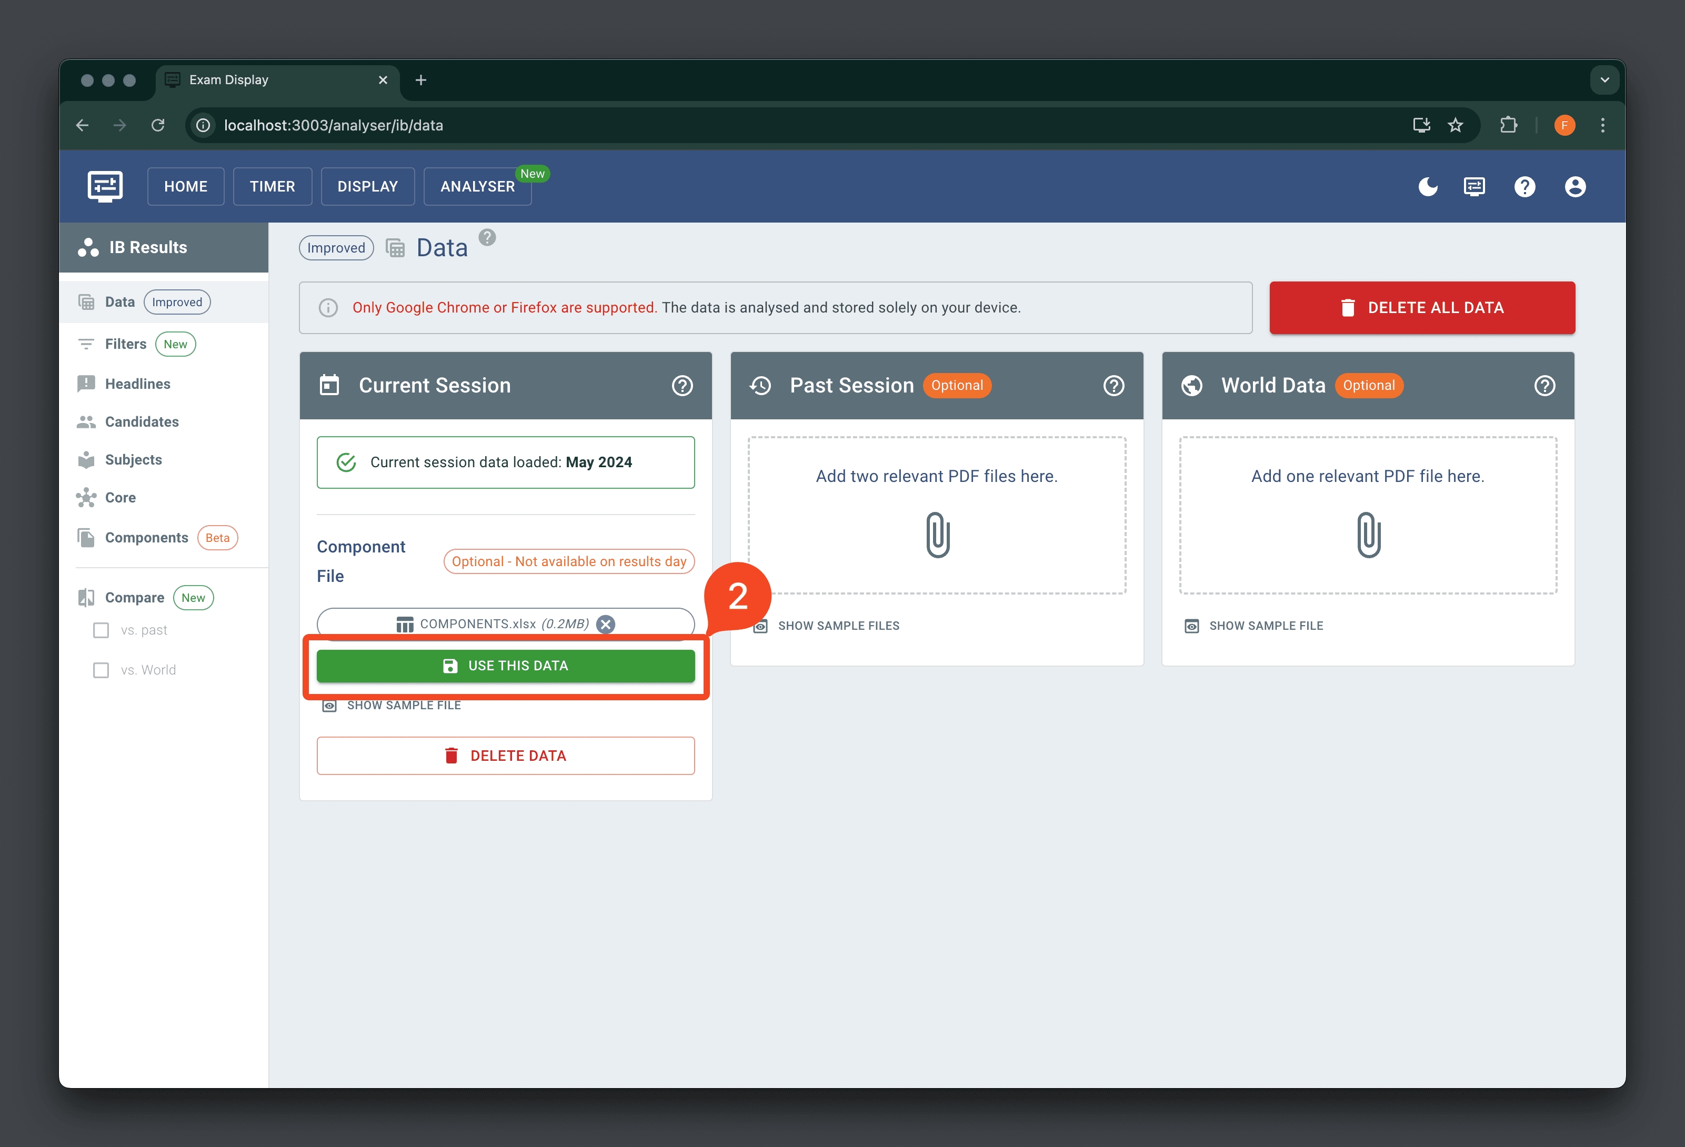Click SHOW SAMPLE FILE in World Data
Image resolution: width=1685 pixels, height=1147 pixels.
click(1265, 626)
